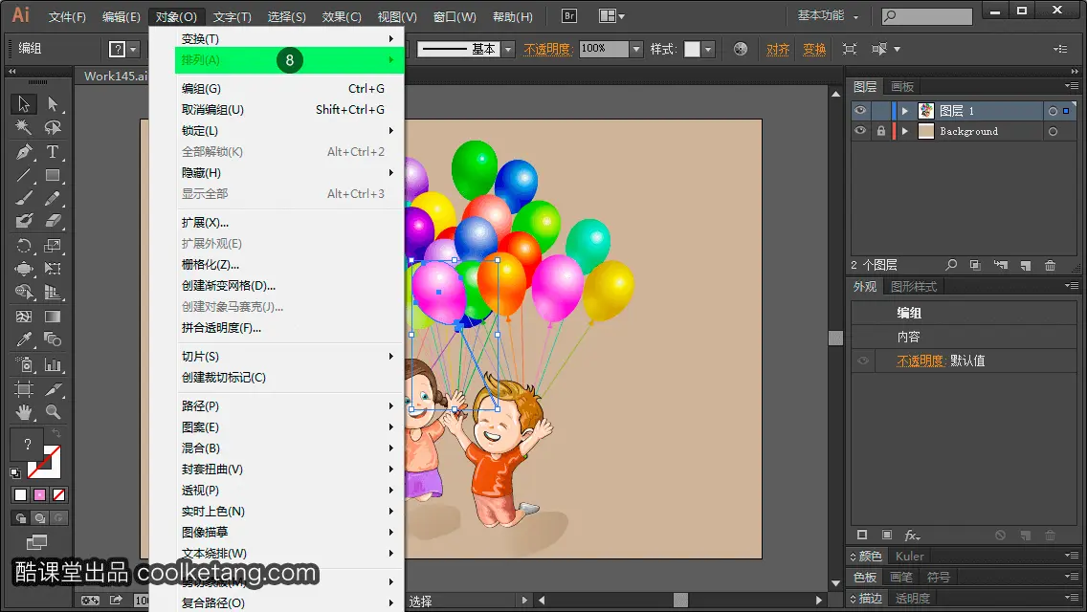This screenshot has width=1087, height=612.
Task: Click 不透明度 link in Appearance panel
Action: pos(921,361)
